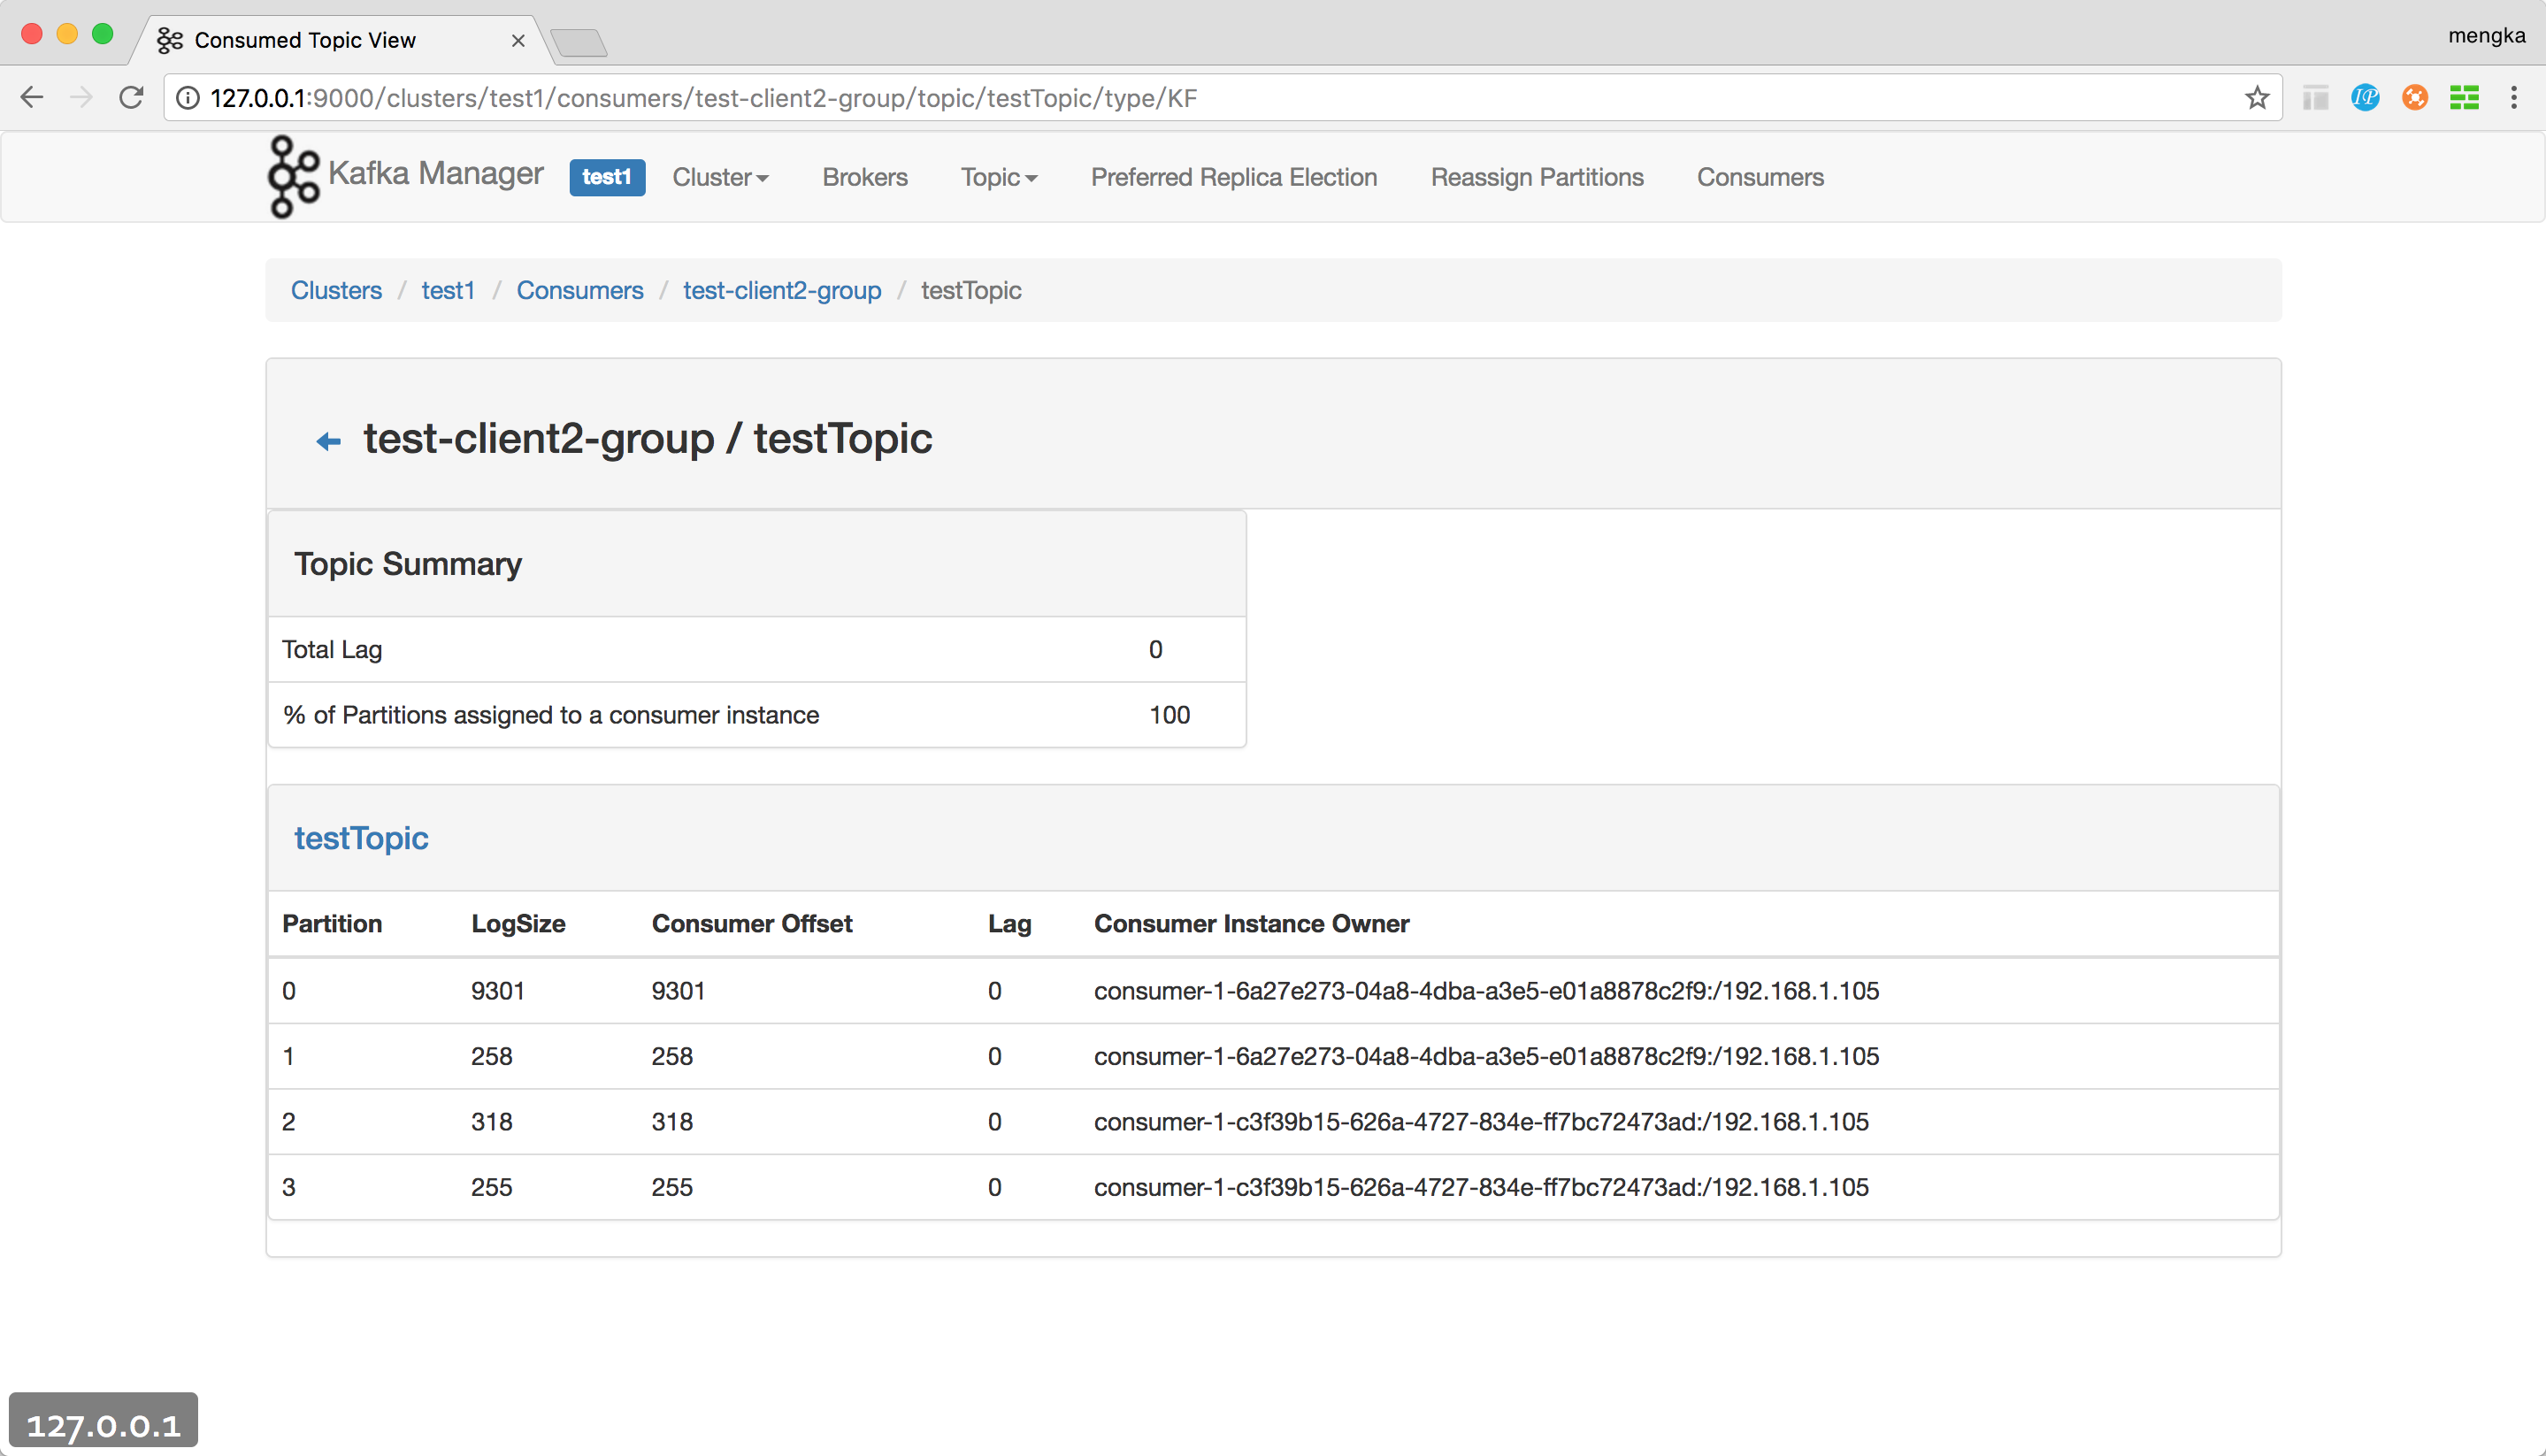Open the Chrome three-dot menu
The width and height of the screenshot is (2546, 1456).
(x=2513, y=98)
